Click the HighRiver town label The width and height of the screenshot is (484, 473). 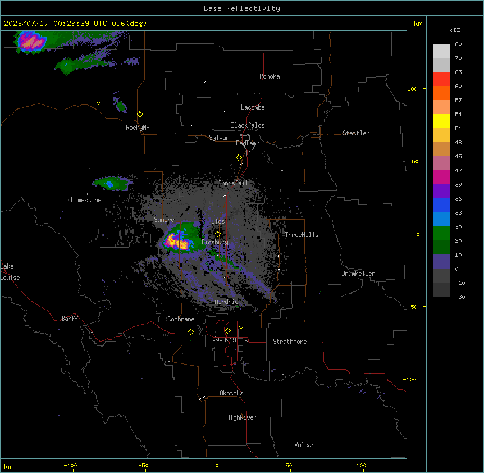click(241, 417)
